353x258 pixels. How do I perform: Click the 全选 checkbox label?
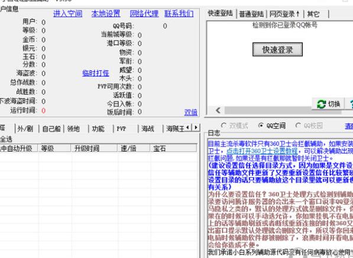tap(6, 139)
